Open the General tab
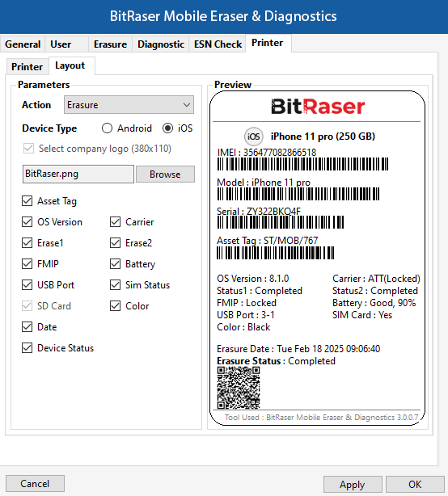This screenshot has width=448, height=496. pyautogui.click(x=23, y=44)
